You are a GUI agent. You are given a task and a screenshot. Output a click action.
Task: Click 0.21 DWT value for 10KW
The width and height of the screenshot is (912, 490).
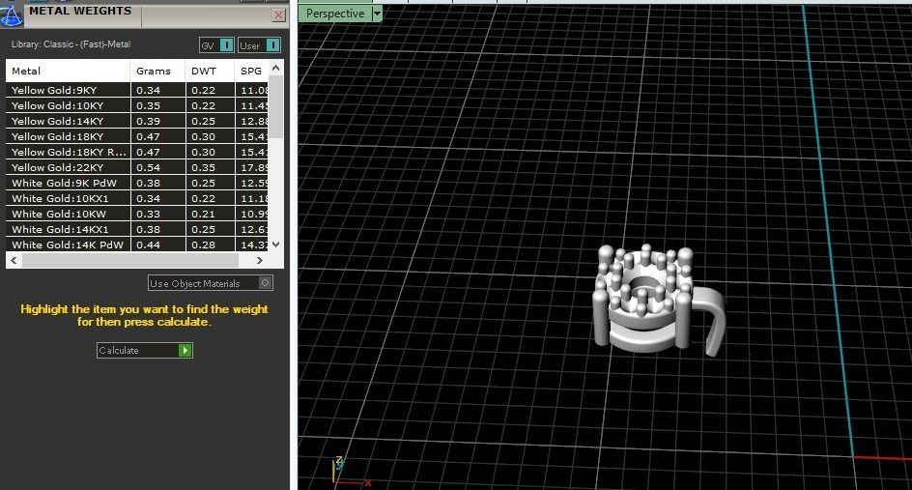[x=203, y=215]
